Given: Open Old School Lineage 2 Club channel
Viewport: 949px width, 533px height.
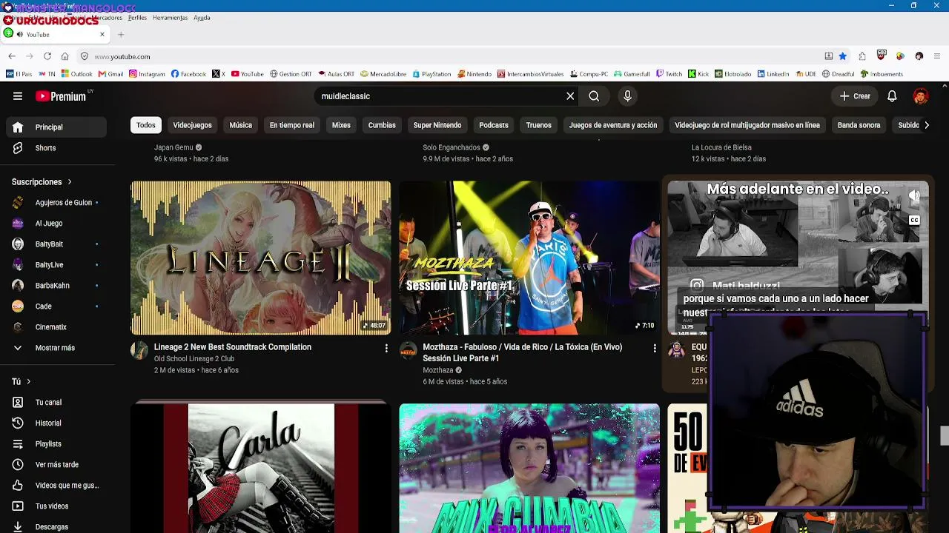Looking at the screenshot, I should point(194,359).
